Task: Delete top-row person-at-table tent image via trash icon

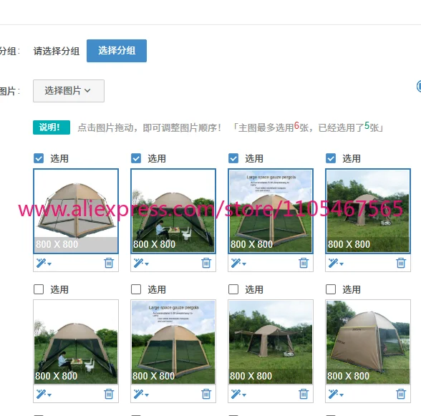Action: point(206,263)
